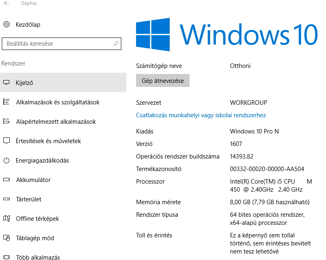Click the computer name value Otthoni
Viewport: 326px width, 260px height.
tap(240, 66)
